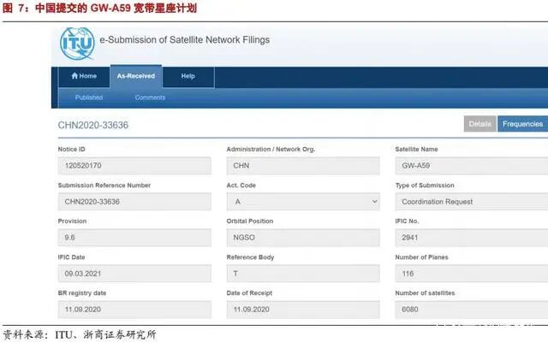This screenshot has height=342, width=548.
Task: Click IFIC Date field 09.03.2021
Action: pyautogui.click(x=134, y=274)
